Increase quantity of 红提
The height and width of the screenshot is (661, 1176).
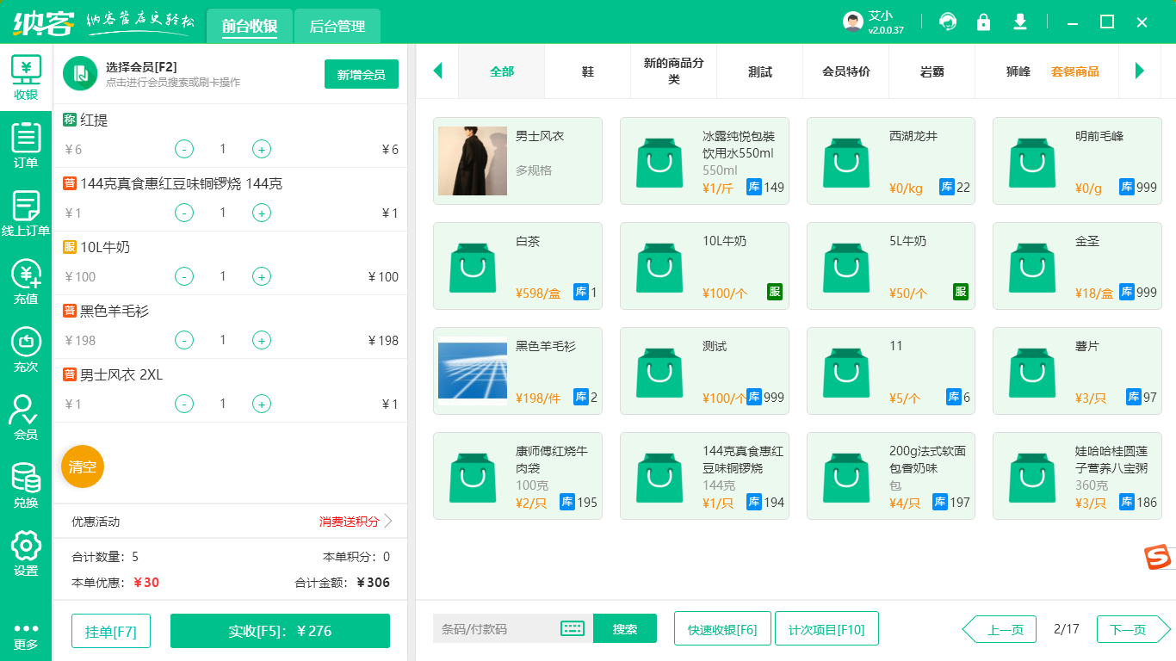click(262, 149)
